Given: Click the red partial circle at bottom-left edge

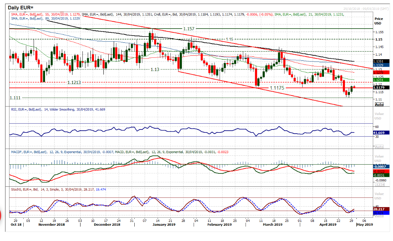Looking at the screenshot, I should point(2,215).
